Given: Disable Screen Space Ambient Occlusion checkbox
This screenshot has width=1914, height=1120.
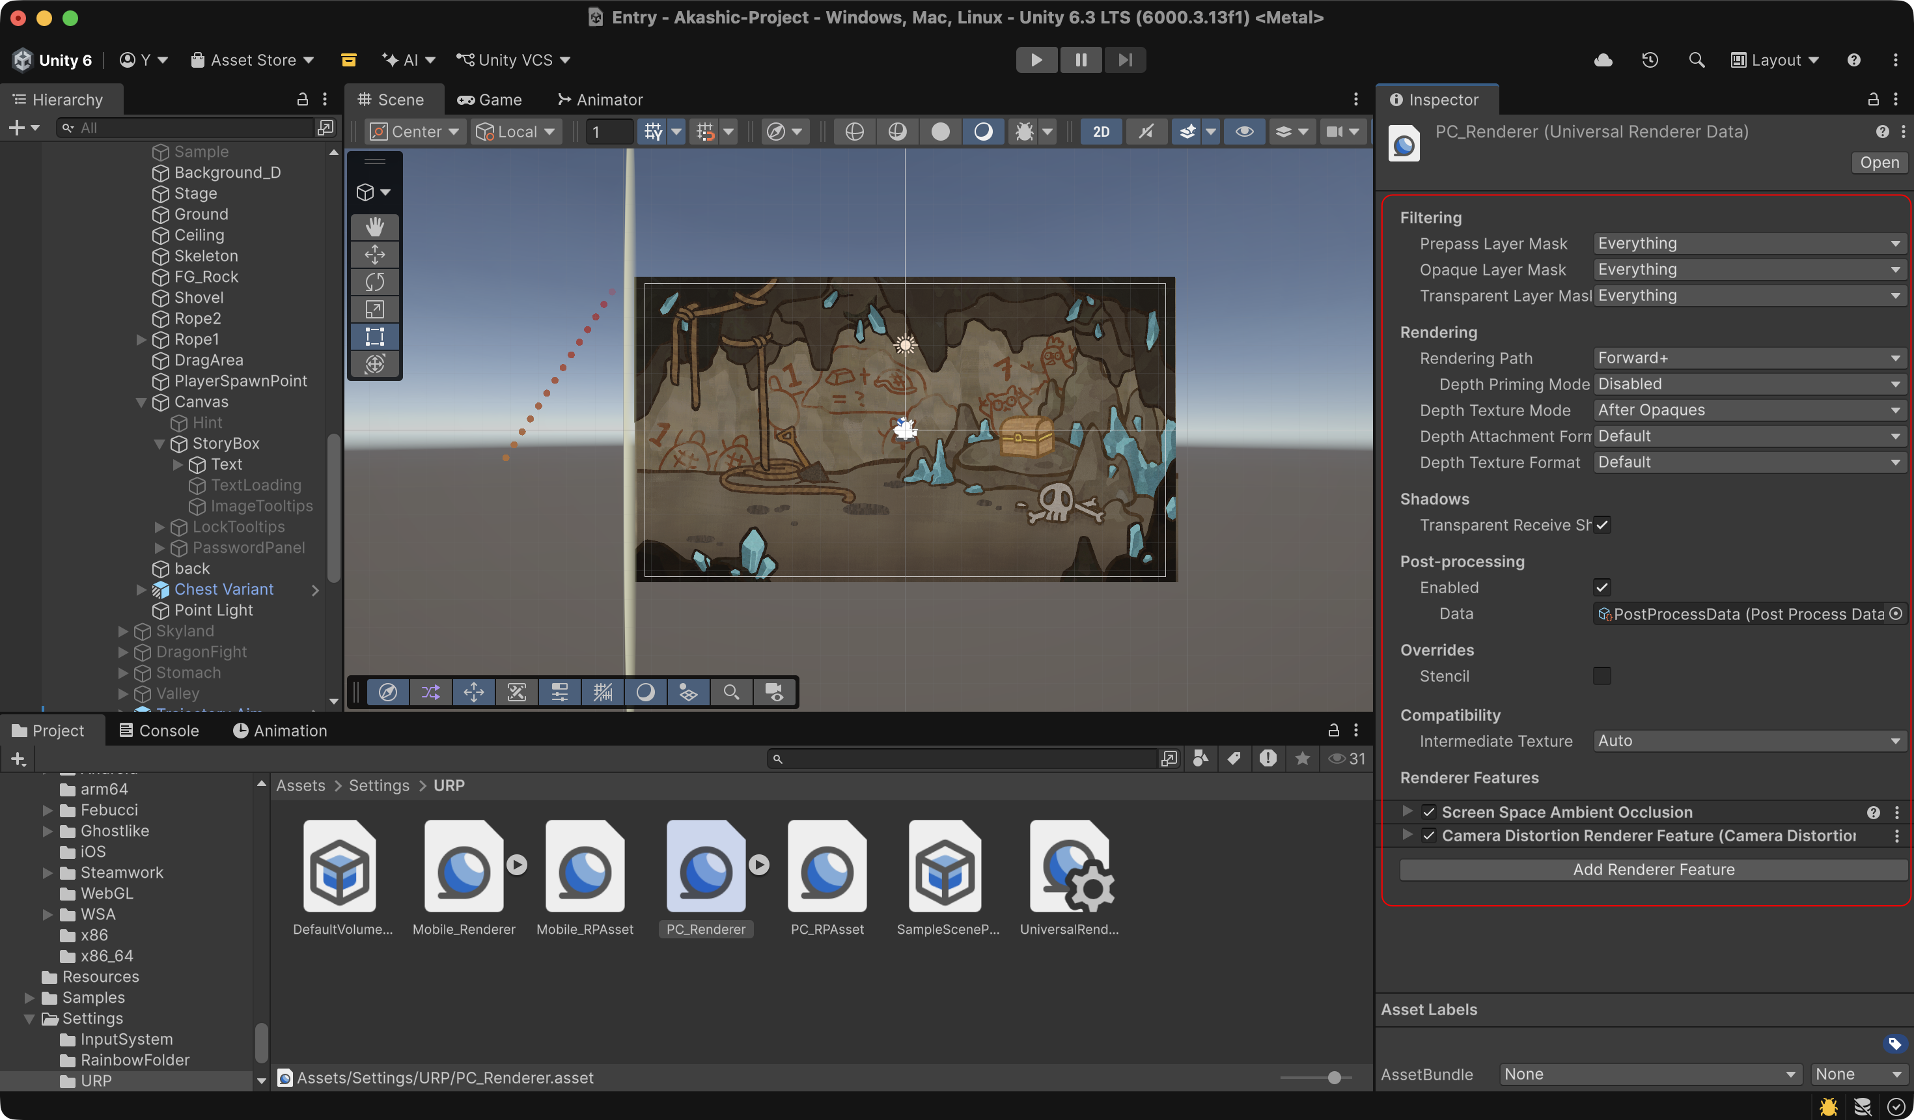Looking at the screenshot, I should (x=1428, y=812).
